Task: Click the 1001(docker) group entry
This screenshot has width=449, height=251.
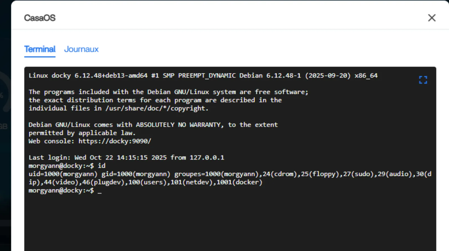Action: pos(239,182)
